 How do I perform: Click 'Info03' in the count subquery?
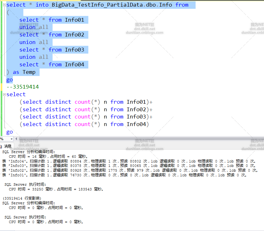[136, 117]
